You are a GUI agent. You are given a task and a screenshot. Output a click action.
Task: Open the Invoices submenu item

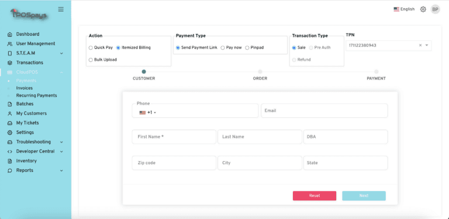click(25, 88)
